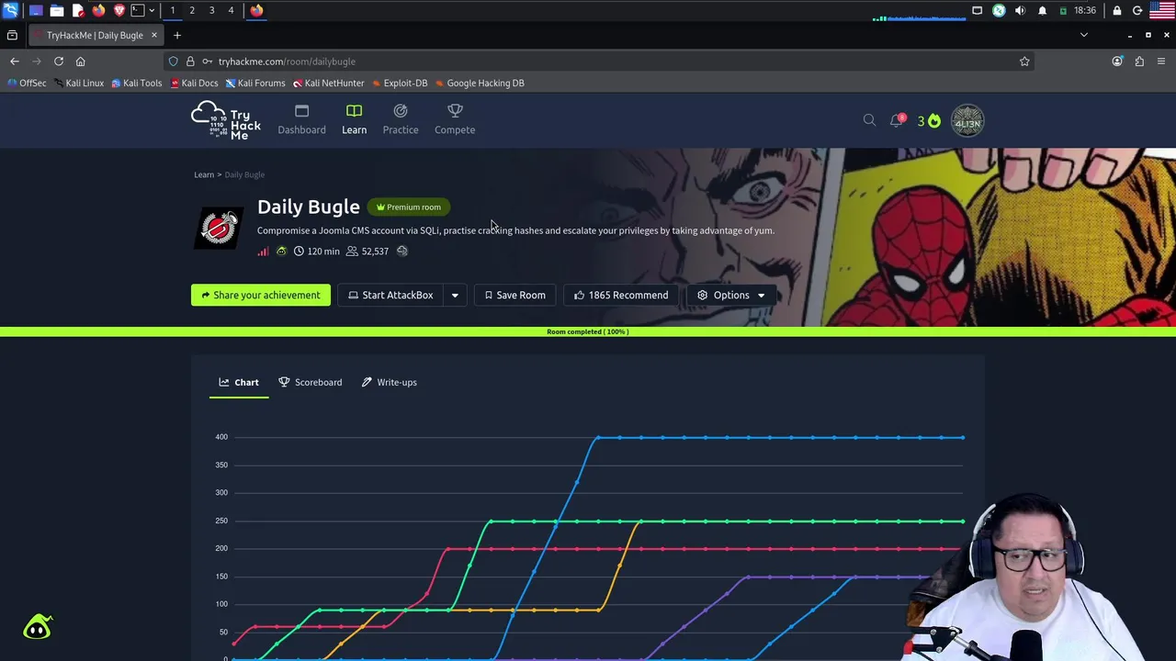The width and height of the screenshot is (1176, 661).
Task: Show the desktop using the panel icon
Action: [x=36, y=10]
